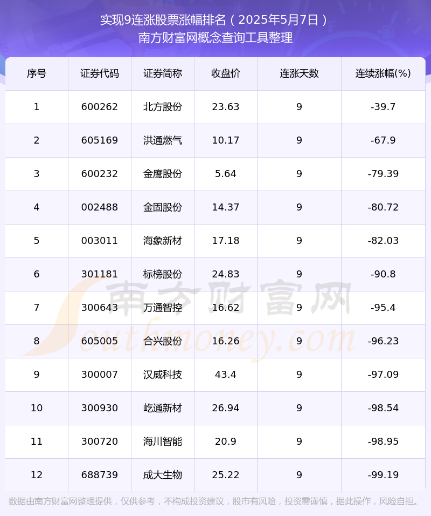Click closing price 23.63
431x516 pixels.
(226, 107)
